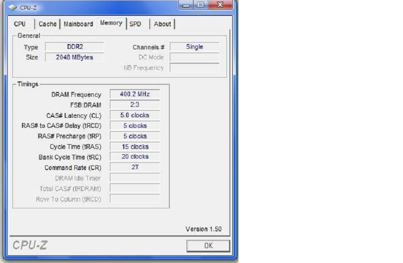Click the empty Total CAS# (tRDRAM) field
This screenshot has width=403, height=263.
pos(135,188)
